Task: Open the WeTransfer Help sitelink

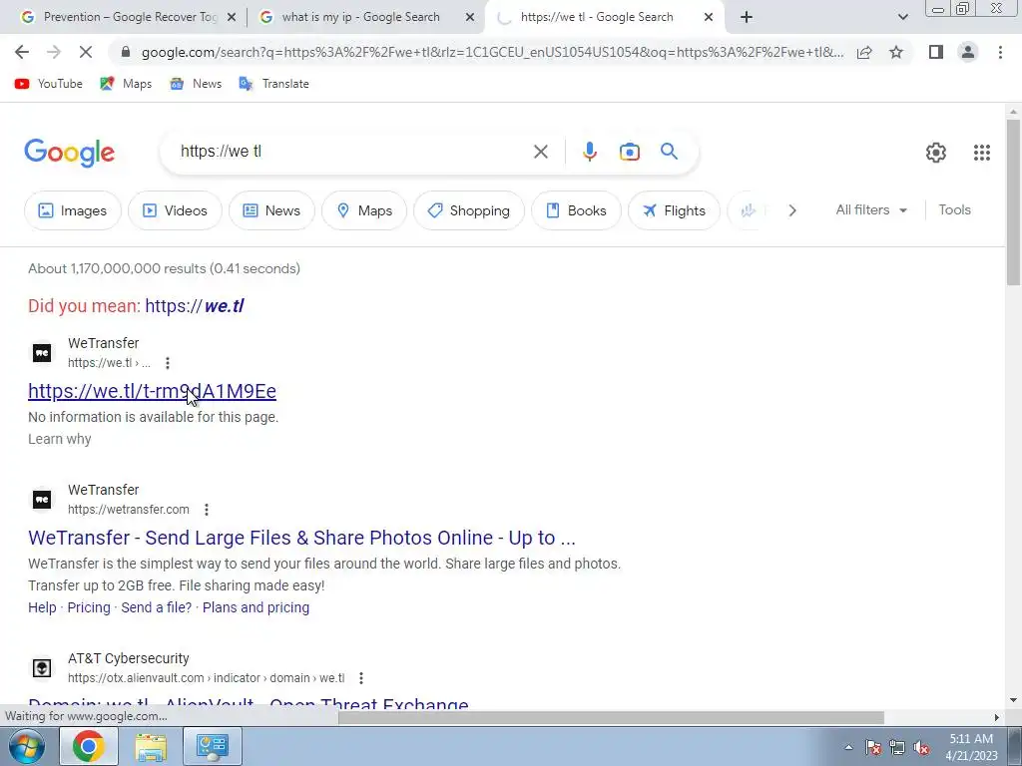Action: click(x=42, y=607)
